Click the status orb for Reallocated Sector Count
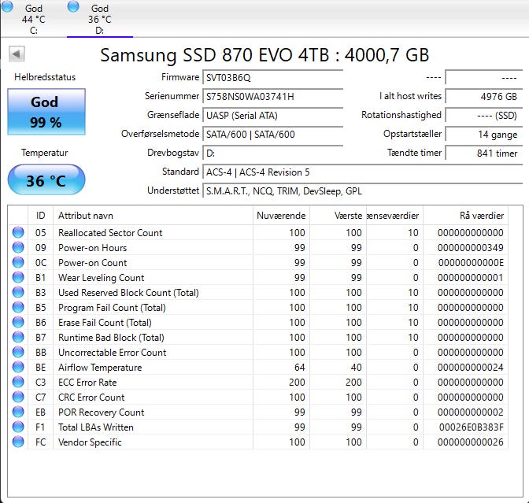The width and height of the screenshot is (529, 503). [x=18, y=232]
